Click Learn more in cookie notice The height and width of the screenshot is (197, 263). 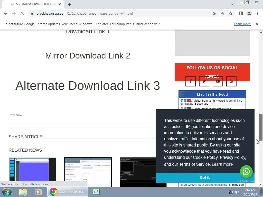(x=222, y=164)
